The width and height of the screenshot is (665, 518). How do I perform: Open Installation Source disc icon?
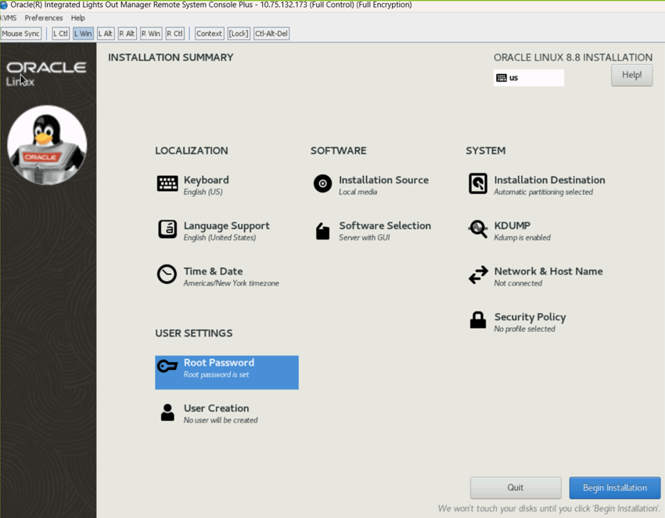323,184
